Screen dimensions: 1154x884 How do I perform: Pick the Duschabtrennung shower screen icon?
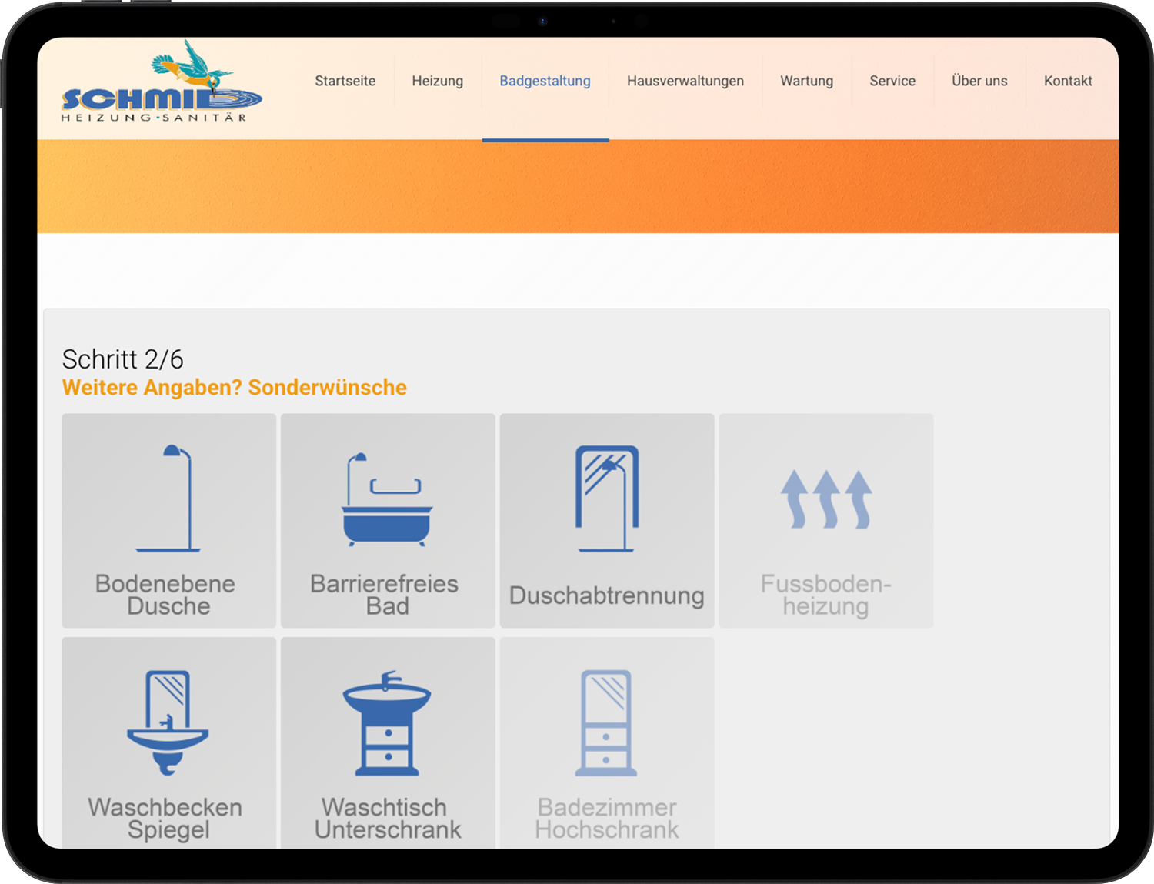coord(607,499)
